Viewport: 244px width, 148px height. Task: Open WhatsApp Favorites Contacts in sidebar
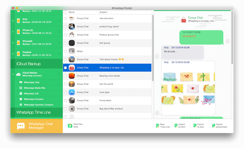point(38,105)
